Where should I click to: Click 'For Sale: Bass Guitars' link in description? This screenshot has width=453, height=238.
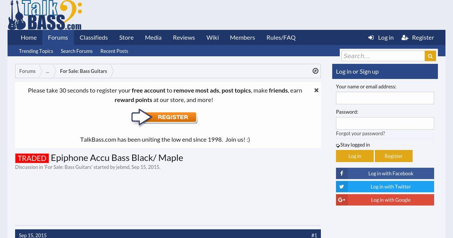[68, 167]
